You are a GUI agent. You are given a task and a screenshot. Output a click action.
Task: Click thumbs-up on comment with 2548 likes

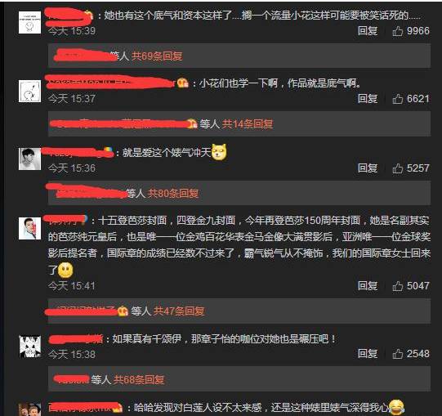[398, 354]
